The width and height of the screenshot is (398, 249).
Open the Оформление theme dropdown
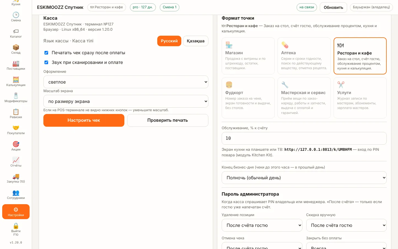click(x=126, y=82)
